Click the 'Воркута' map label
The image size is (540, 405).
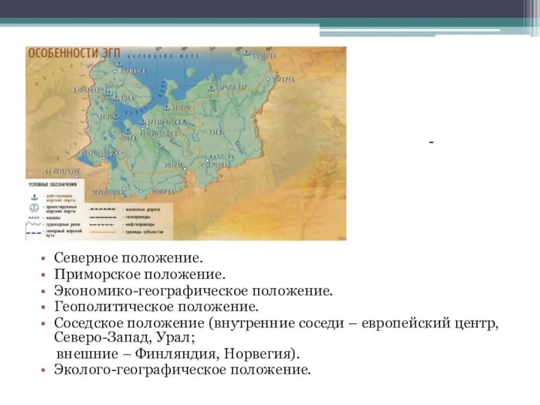click(283, 80)
